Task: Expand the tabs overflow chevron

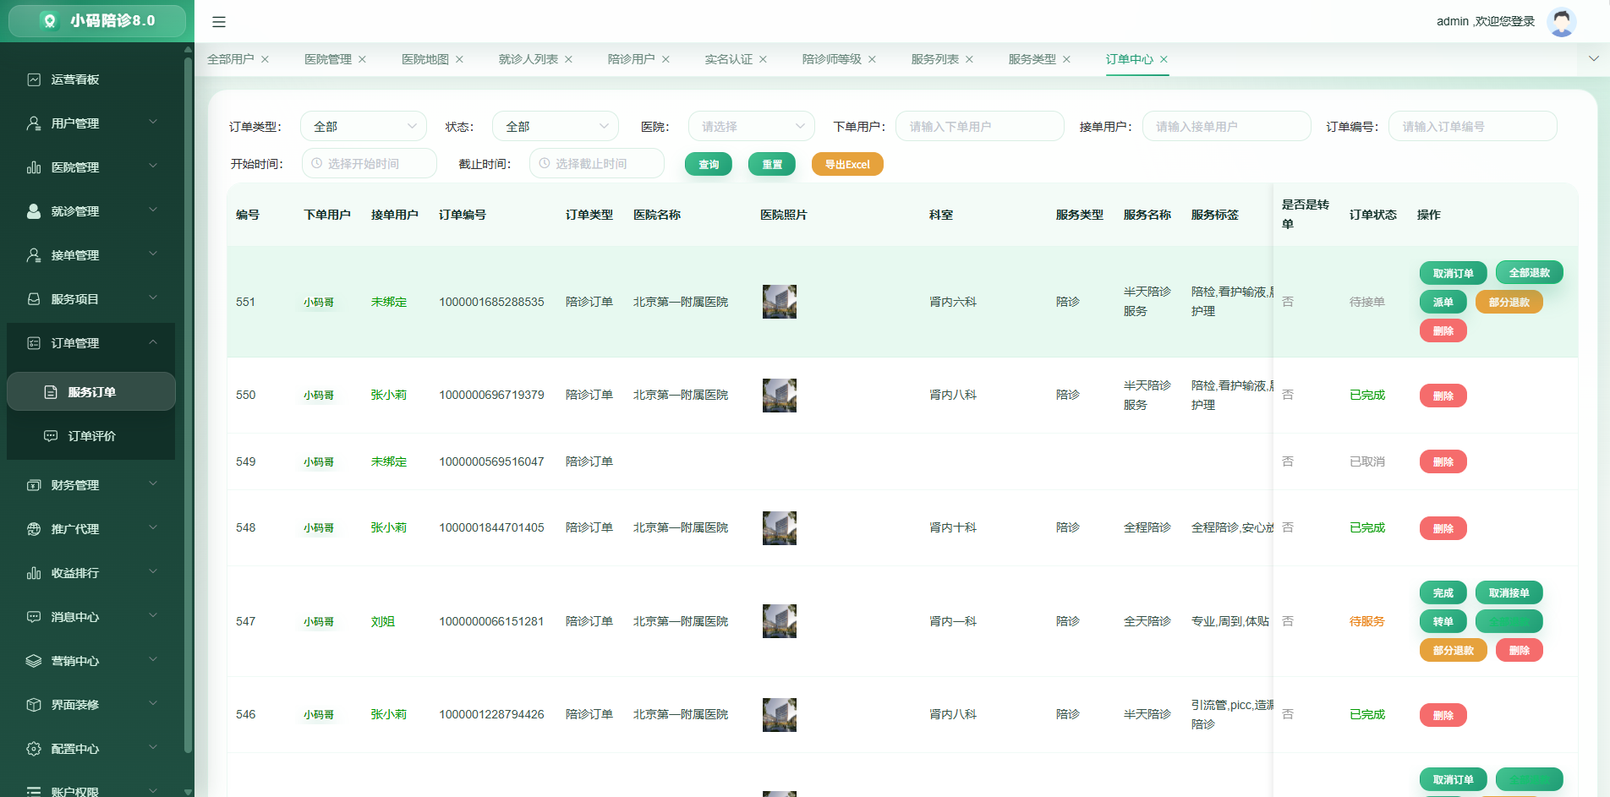Action: click(x=1593, y=59)
